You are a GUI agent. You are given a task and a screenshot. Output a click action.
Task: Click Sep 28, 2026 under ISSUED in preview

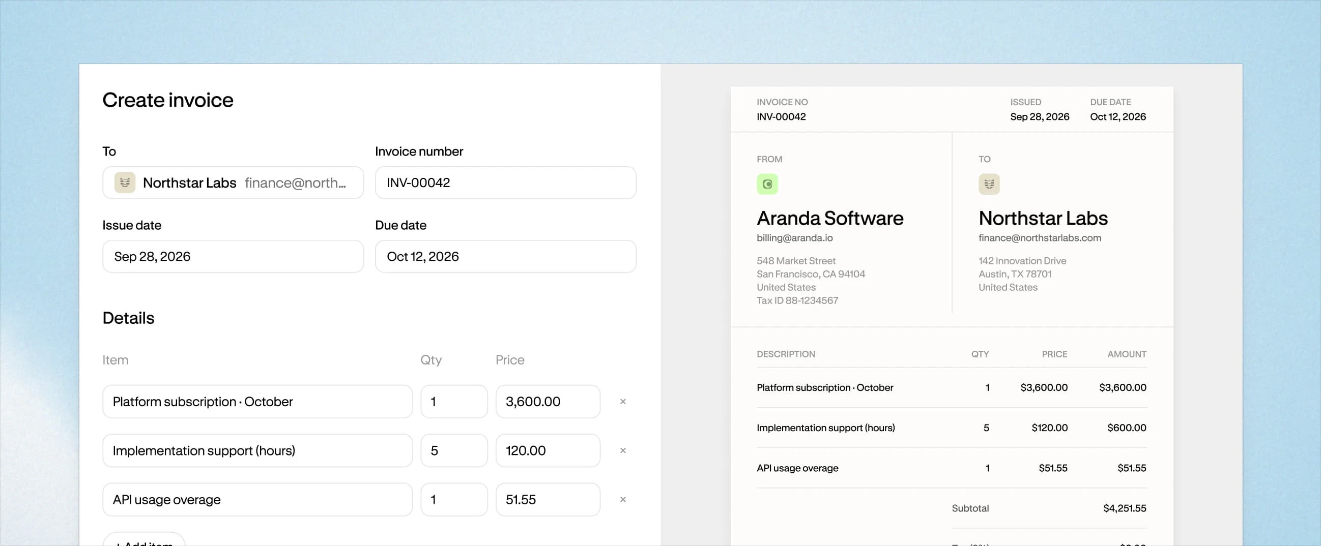[1040, 117]
